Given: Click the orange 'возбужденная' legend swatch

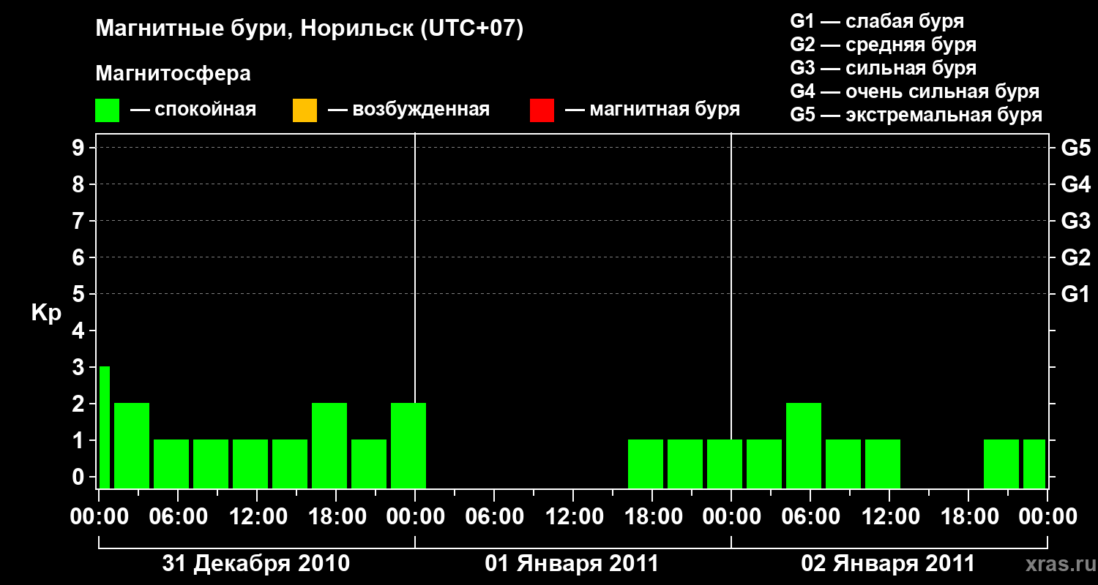Looking at the screenshot, I should 305,110.
